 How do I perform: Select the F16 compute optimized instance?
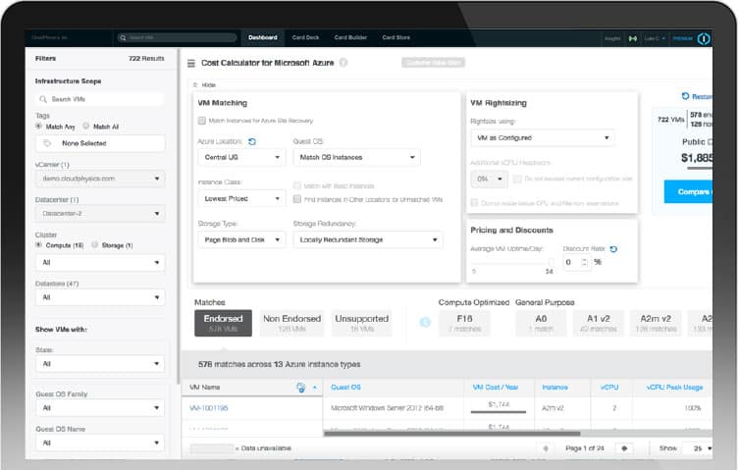click(464, 323)
